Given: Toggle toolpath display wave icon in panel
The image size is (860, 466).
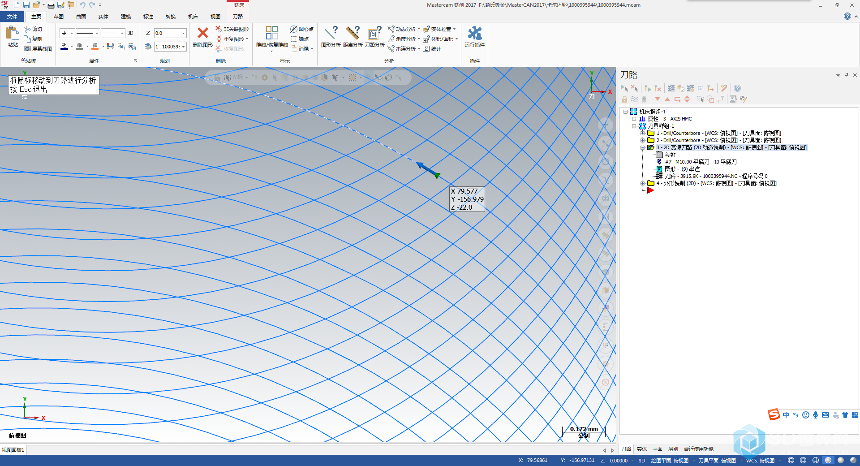Looking at the screenshot, I should tap(634, 99).
